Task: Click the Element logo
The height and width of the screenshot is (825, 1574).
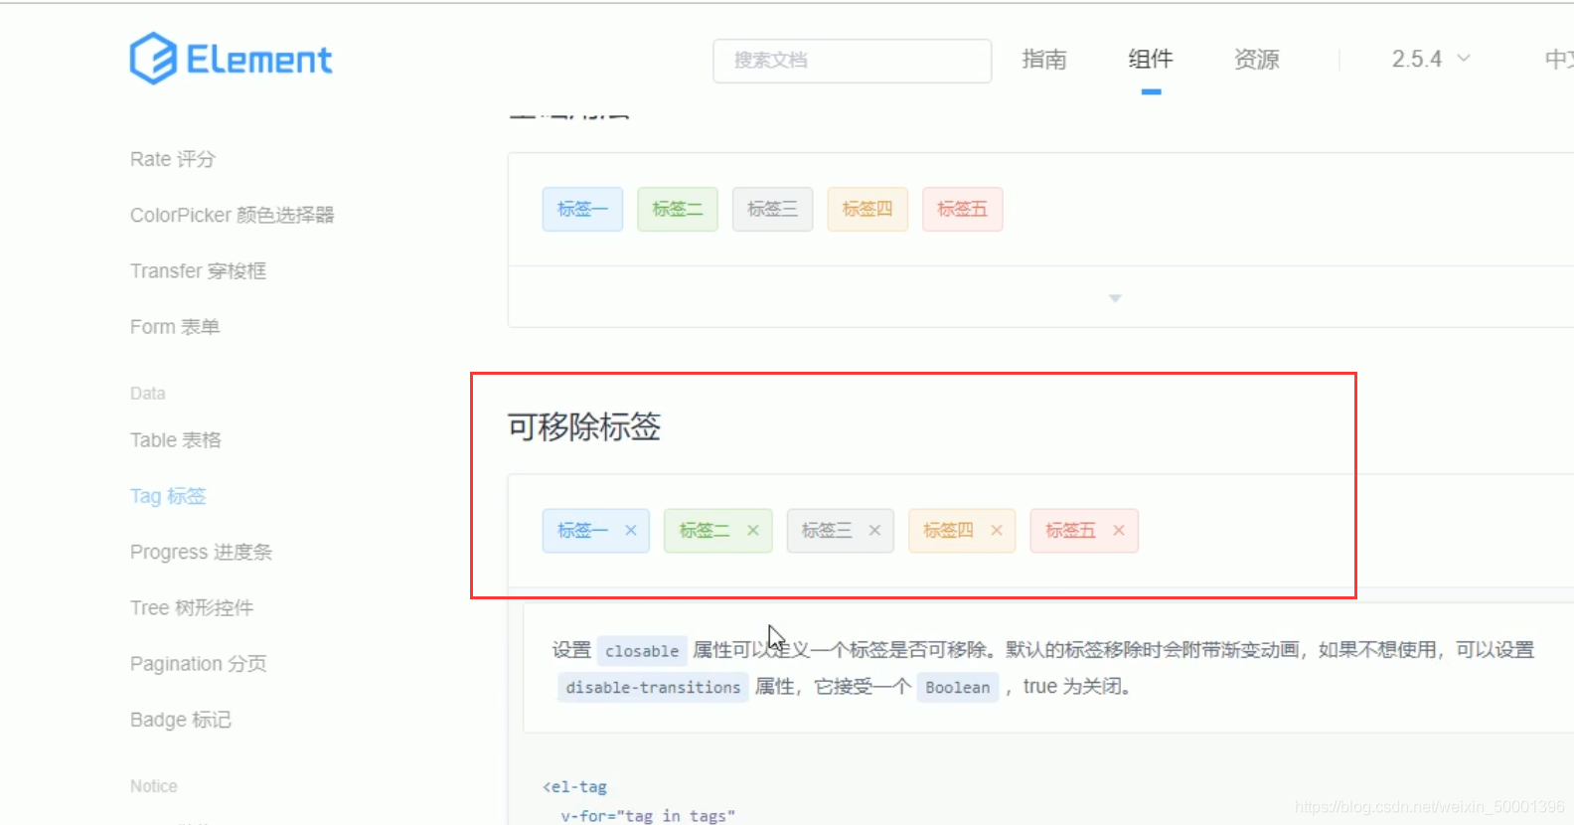Action: click(x=231, y=59)
